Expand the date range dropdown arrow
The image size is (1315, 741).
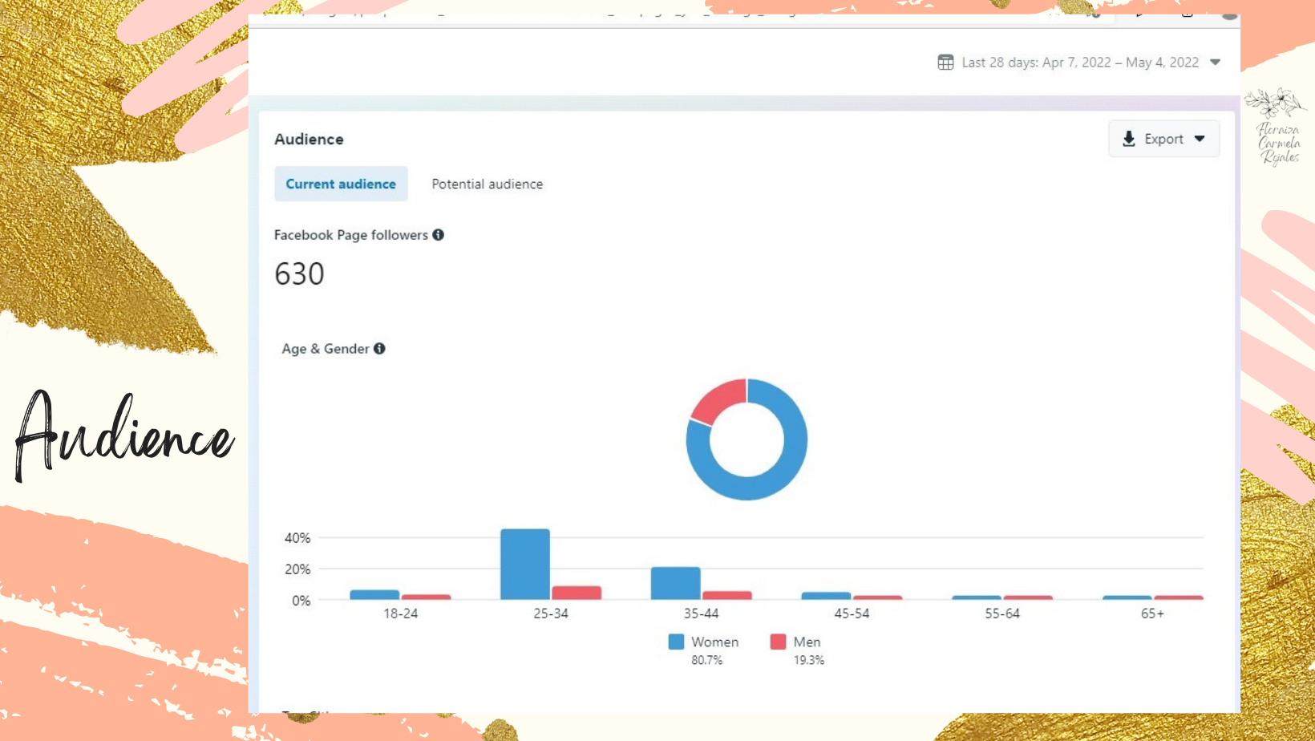[x=1215, y=63]
